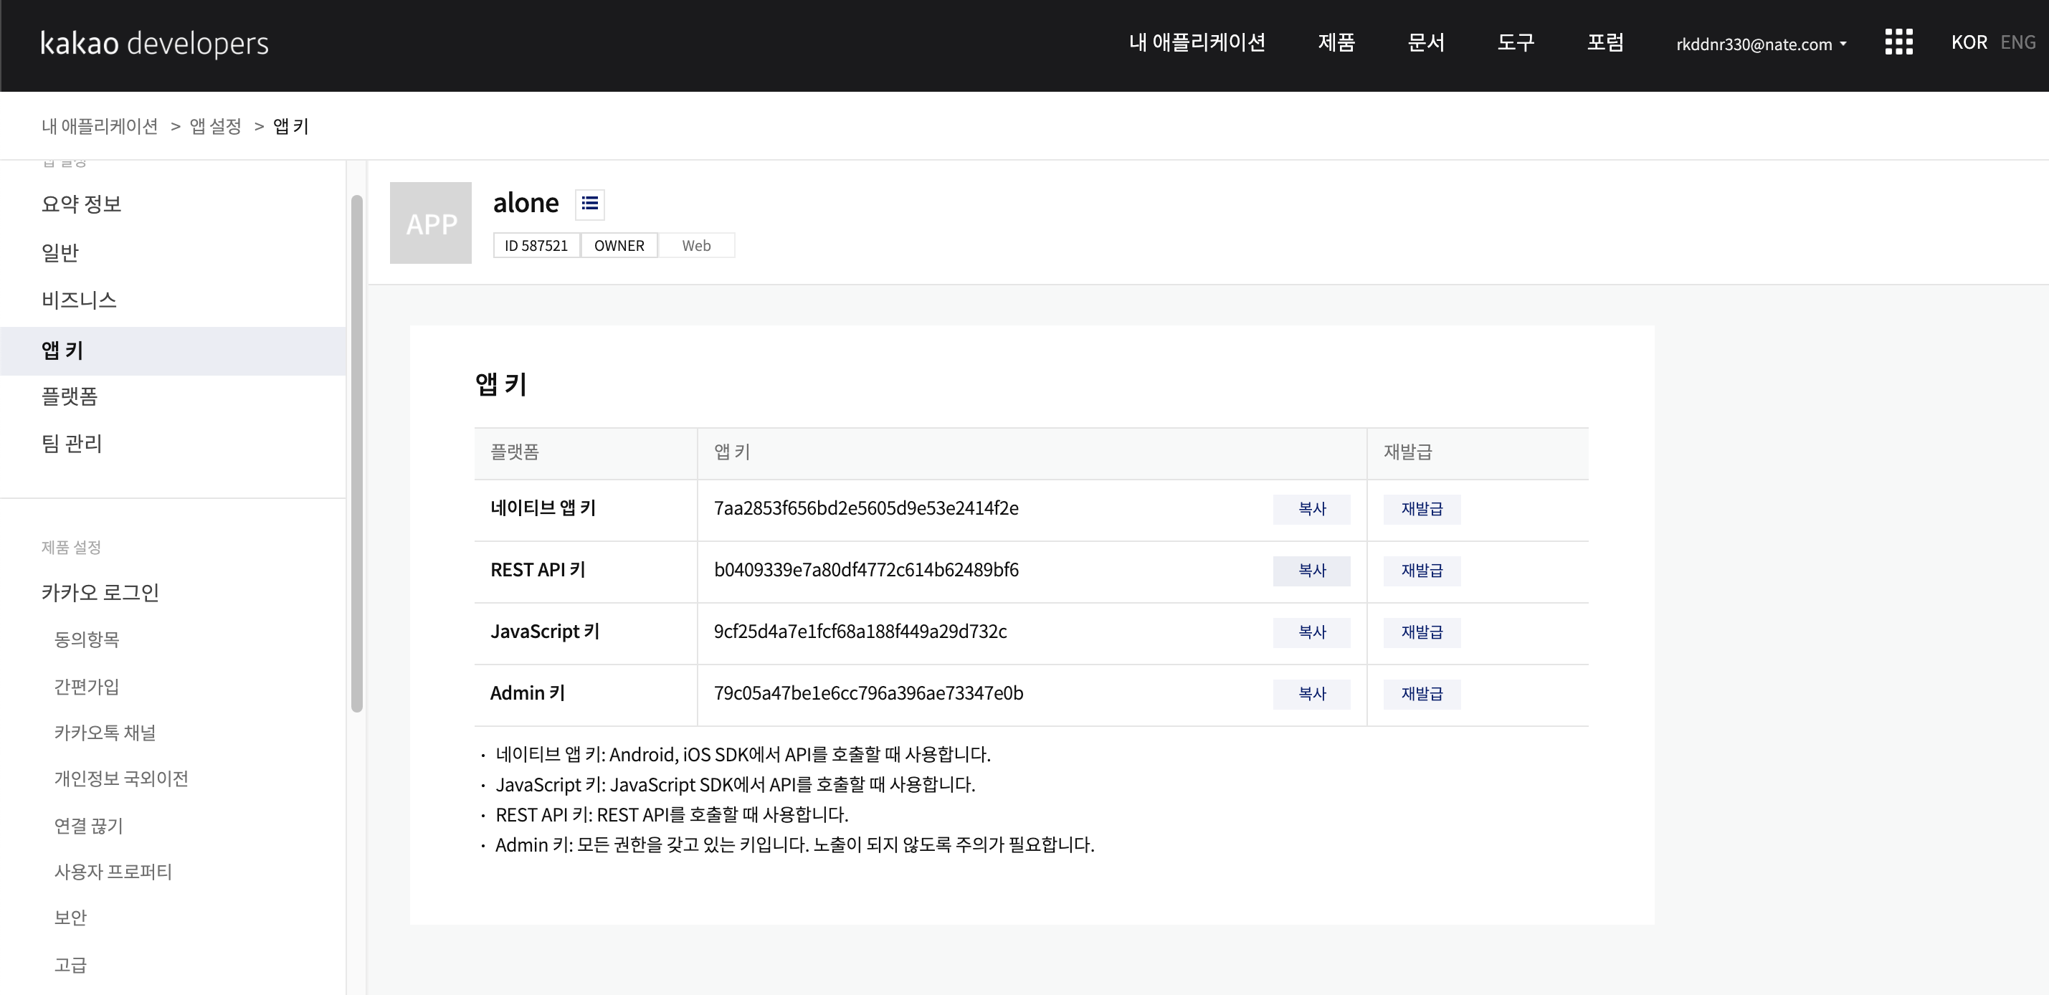Click the app name alone
2049x995 pixels.
(x=526, y=204)
